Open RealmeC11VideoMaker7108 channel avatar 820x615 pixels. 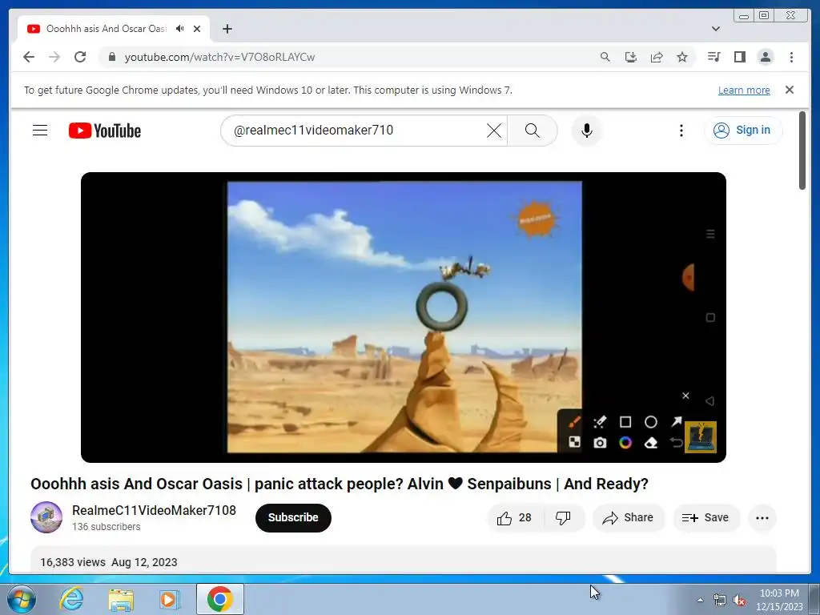pyautogui.click(x=46, y=517)
